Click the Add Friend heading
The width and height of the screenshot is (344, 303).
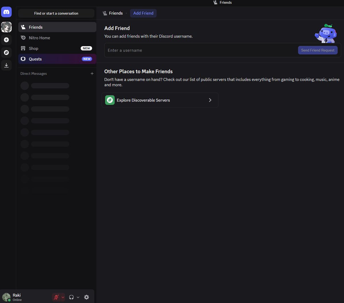(117, 28)
